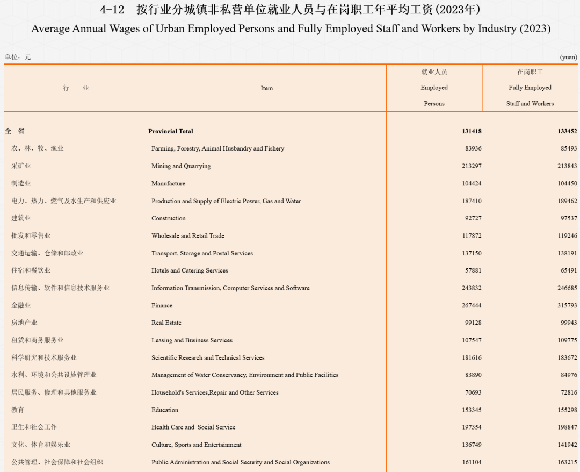This screenshot has height=472, width=580.
Task: Select value 243832 for Information Transmission
Action: click(x=472, y=288)
